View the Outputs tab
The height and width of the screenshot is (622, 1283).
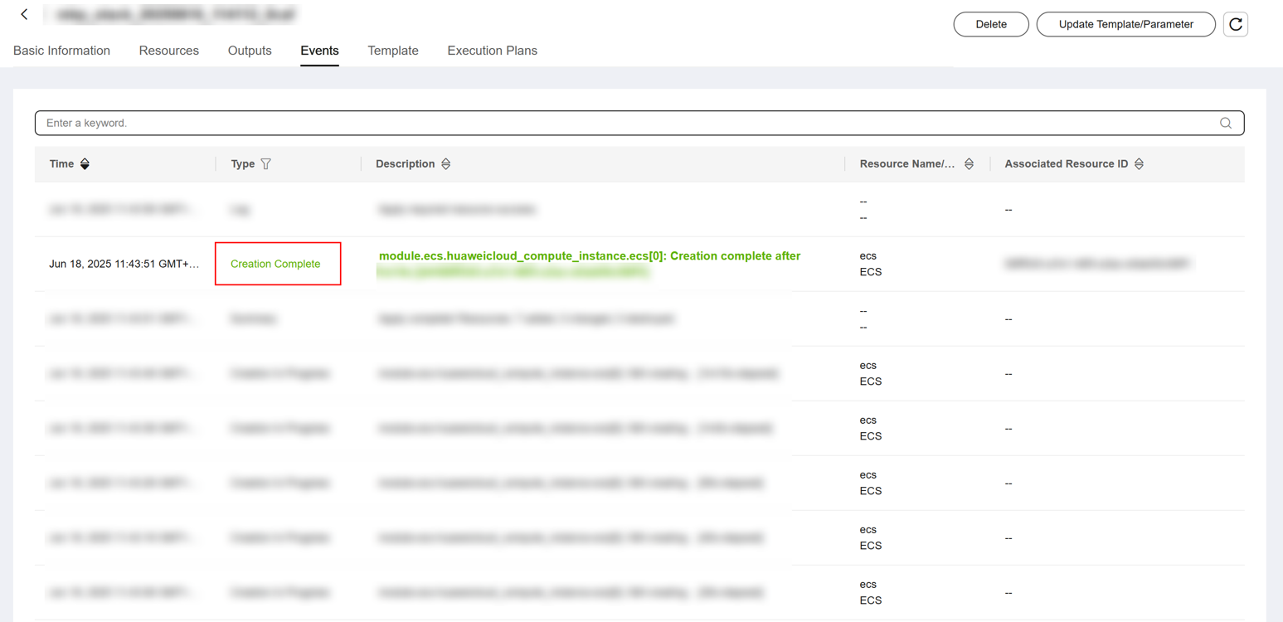[x=250, y=51]
